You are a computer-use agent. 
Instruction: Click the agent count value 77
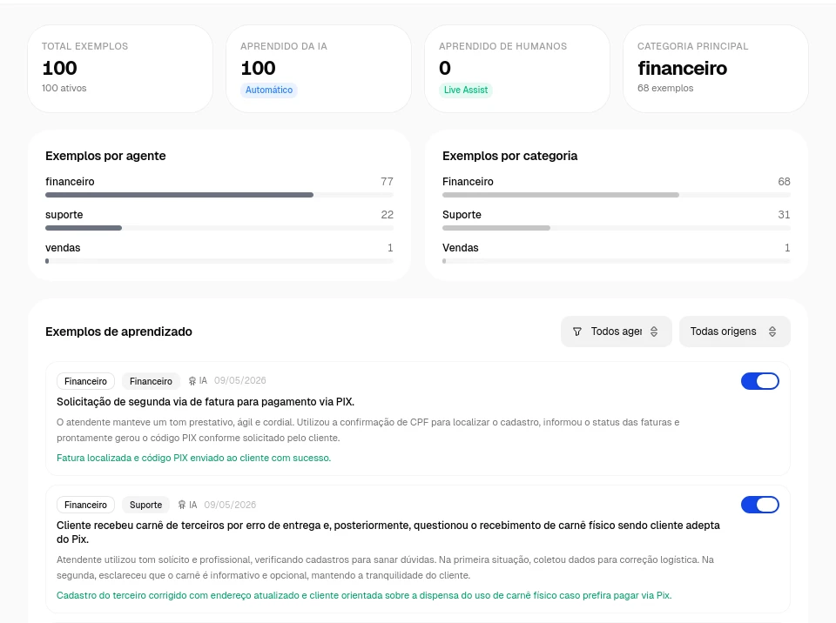coord(387,182)
